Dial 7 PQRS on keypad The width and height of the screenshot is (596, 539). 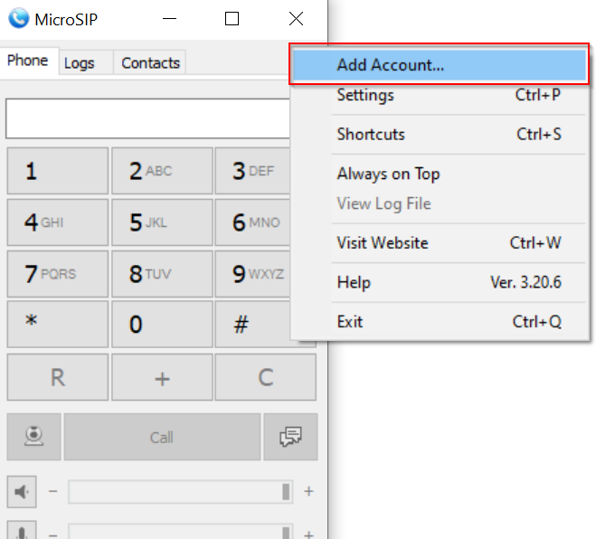coord(57,274)
